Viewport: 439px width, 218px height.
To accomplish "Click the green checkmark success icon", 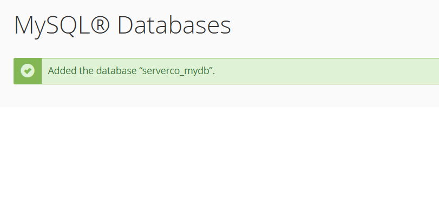I will tap(28, 71).
